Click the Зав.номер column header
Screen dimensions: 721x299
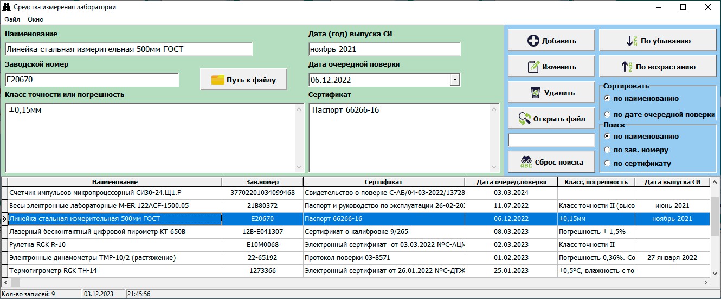(262, 182)
